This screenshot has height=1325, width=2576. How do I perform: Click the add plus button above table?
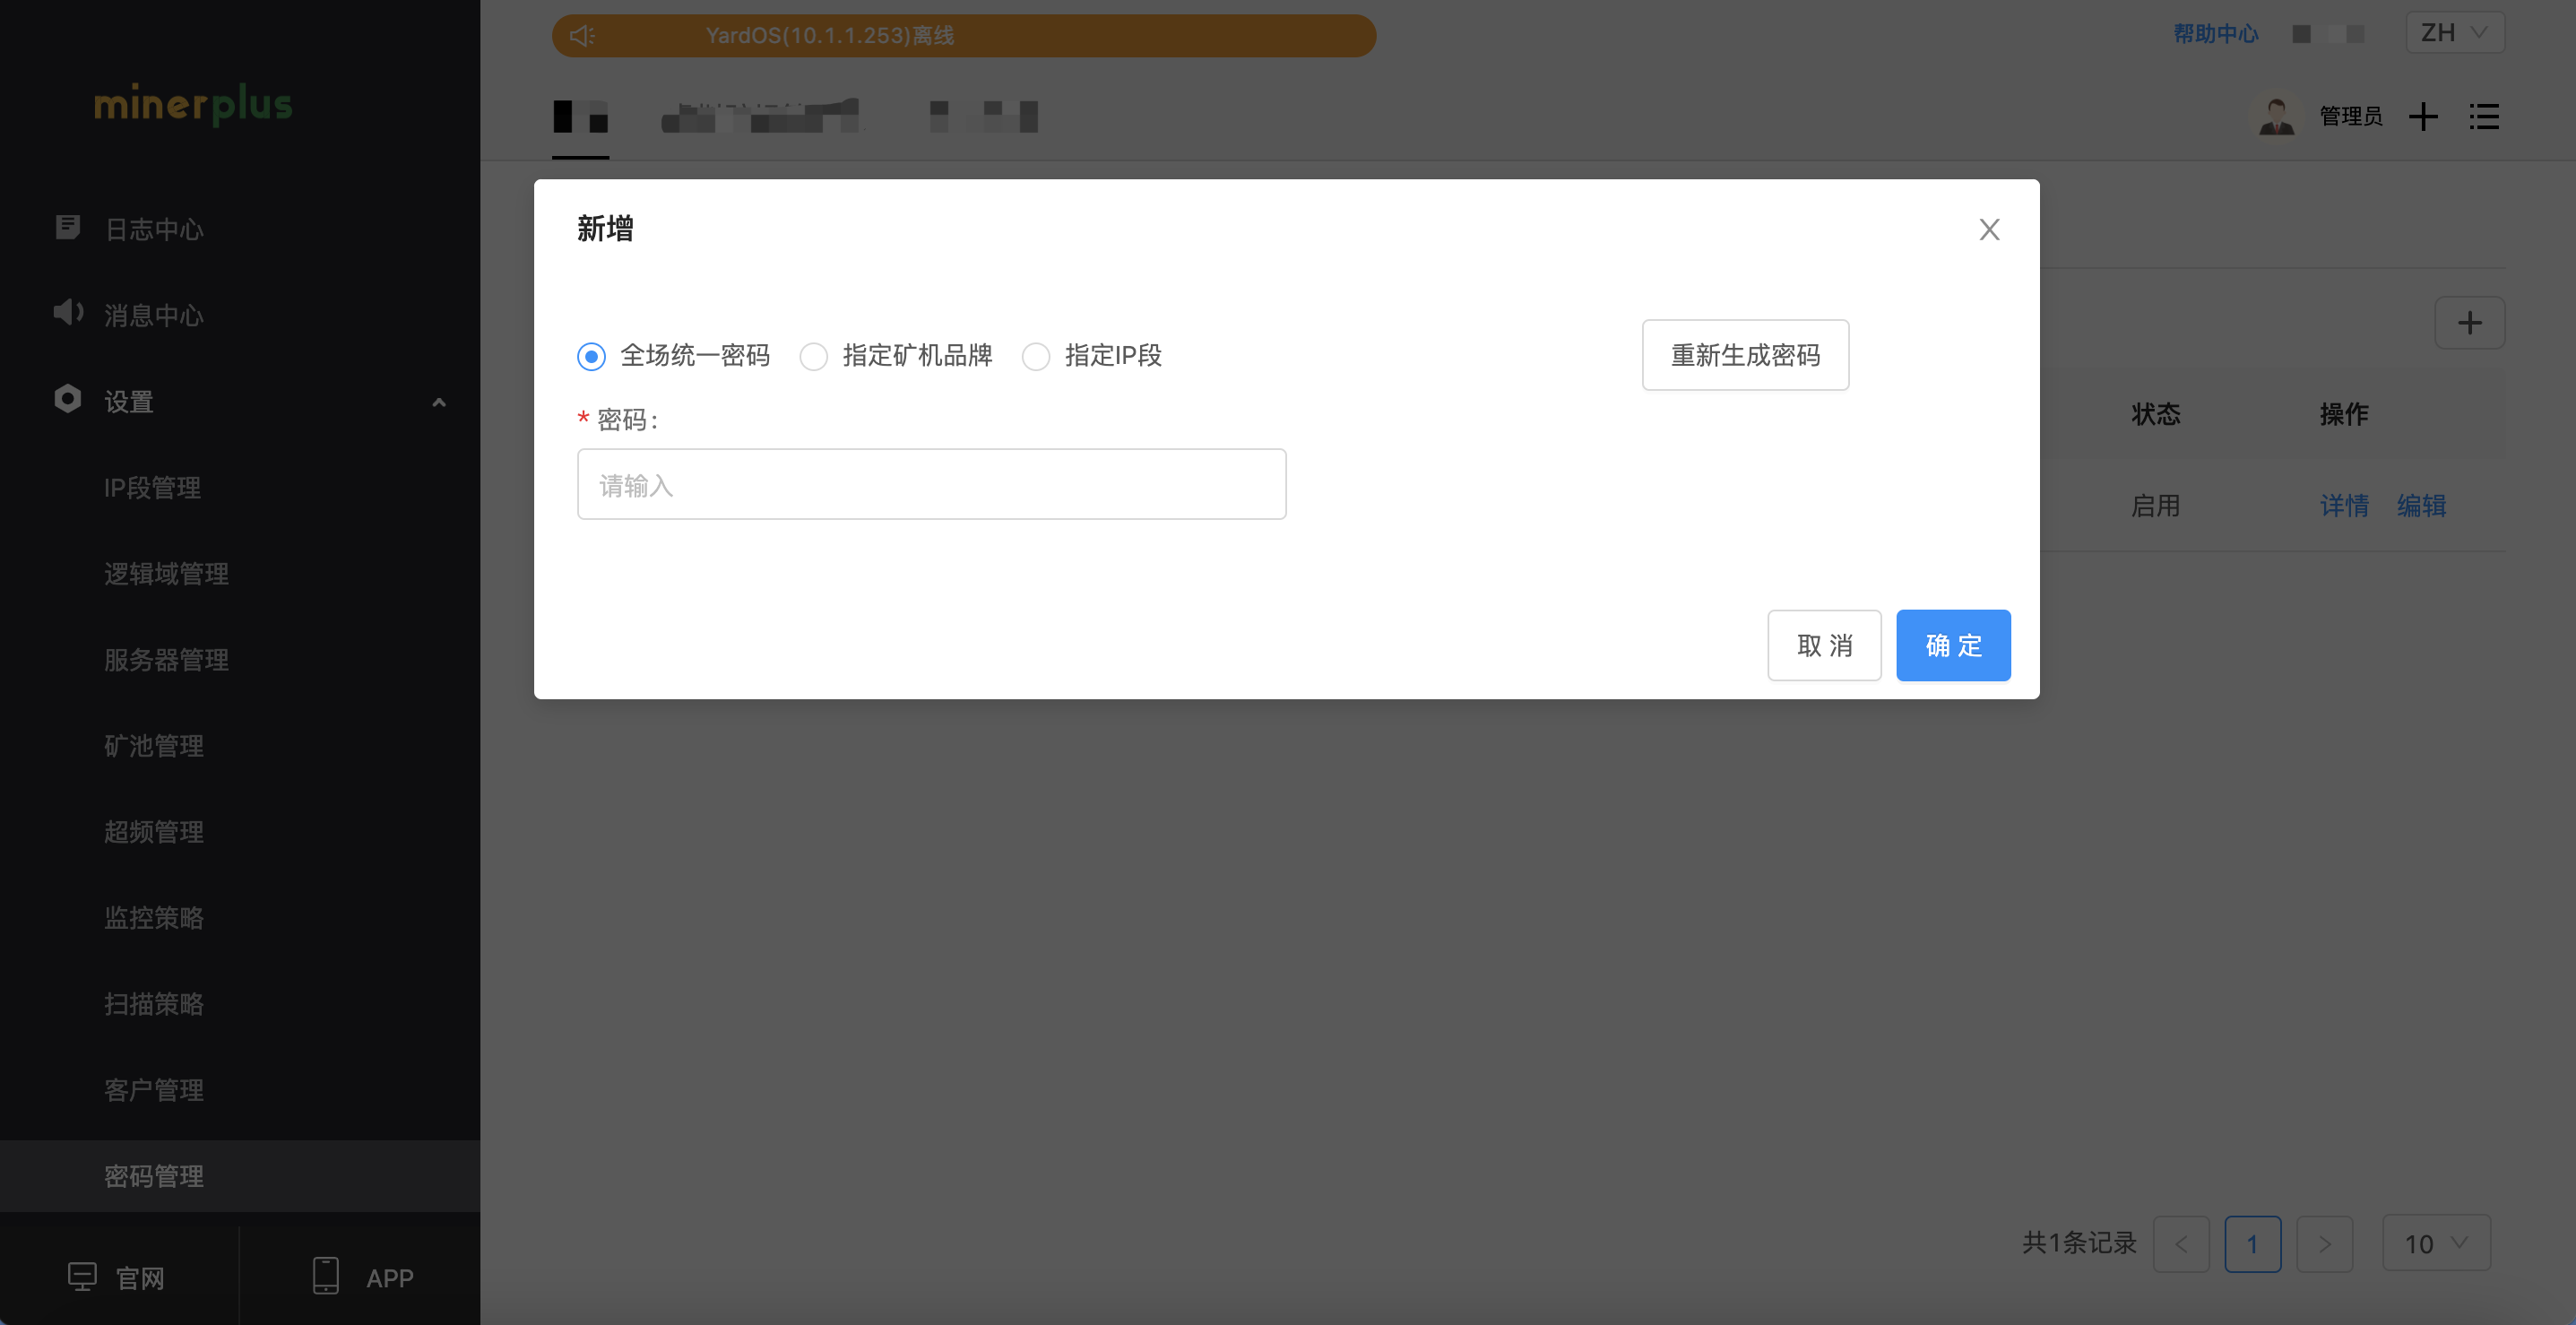pyautogui.click(x=2470, y=323)
